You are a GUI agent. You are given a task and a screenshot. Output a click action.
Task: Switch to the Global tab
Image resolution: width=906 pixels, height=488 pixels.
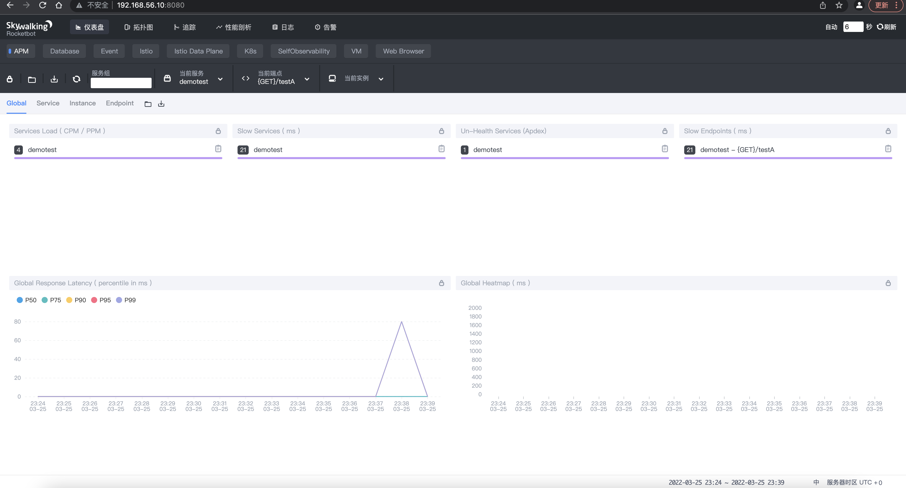tap(16, 103)
